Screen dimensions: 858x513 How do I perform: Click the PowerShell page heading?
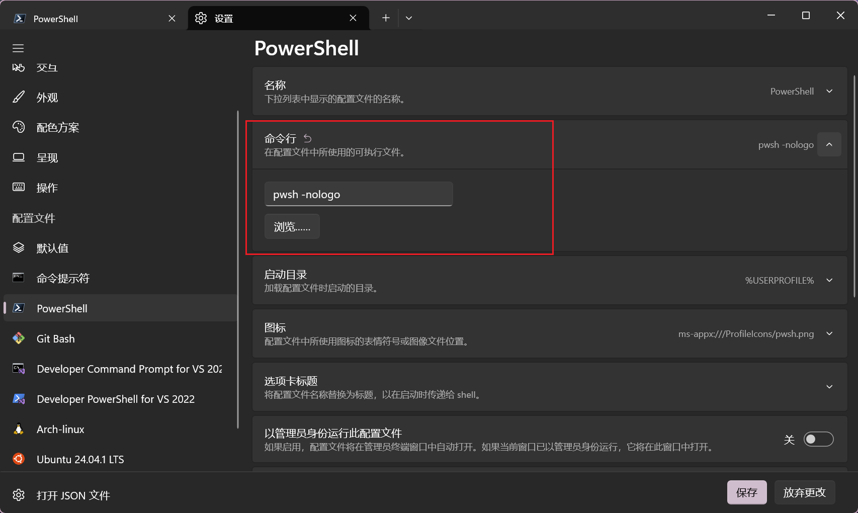[307, 48]
